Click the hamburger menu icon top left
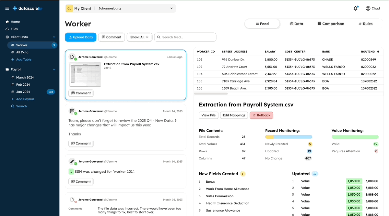 pos(7,8)
